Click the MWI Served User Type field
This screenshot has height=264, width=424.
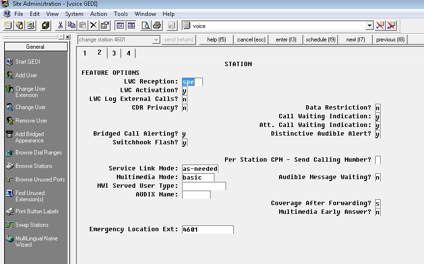coord(204,186)
